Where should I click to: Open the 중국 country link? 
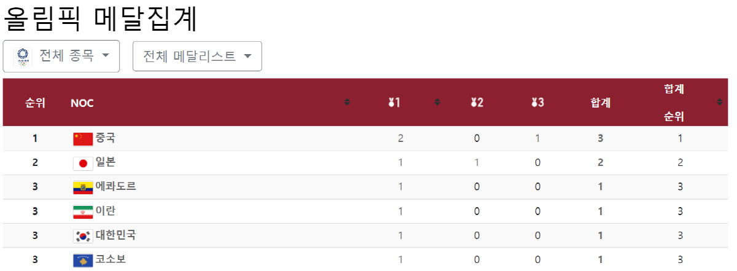(105, 138)
